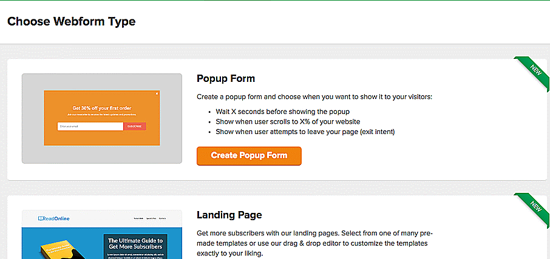Select the Popup Form heading

coord(226,79)
